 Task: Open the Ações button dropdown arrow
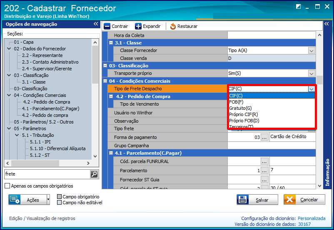(48, 200)
